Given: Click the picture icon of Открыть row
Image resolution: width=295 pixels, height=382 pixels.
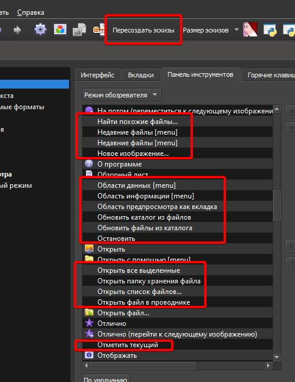Looking at the screenshot, I should coord(89,249).
